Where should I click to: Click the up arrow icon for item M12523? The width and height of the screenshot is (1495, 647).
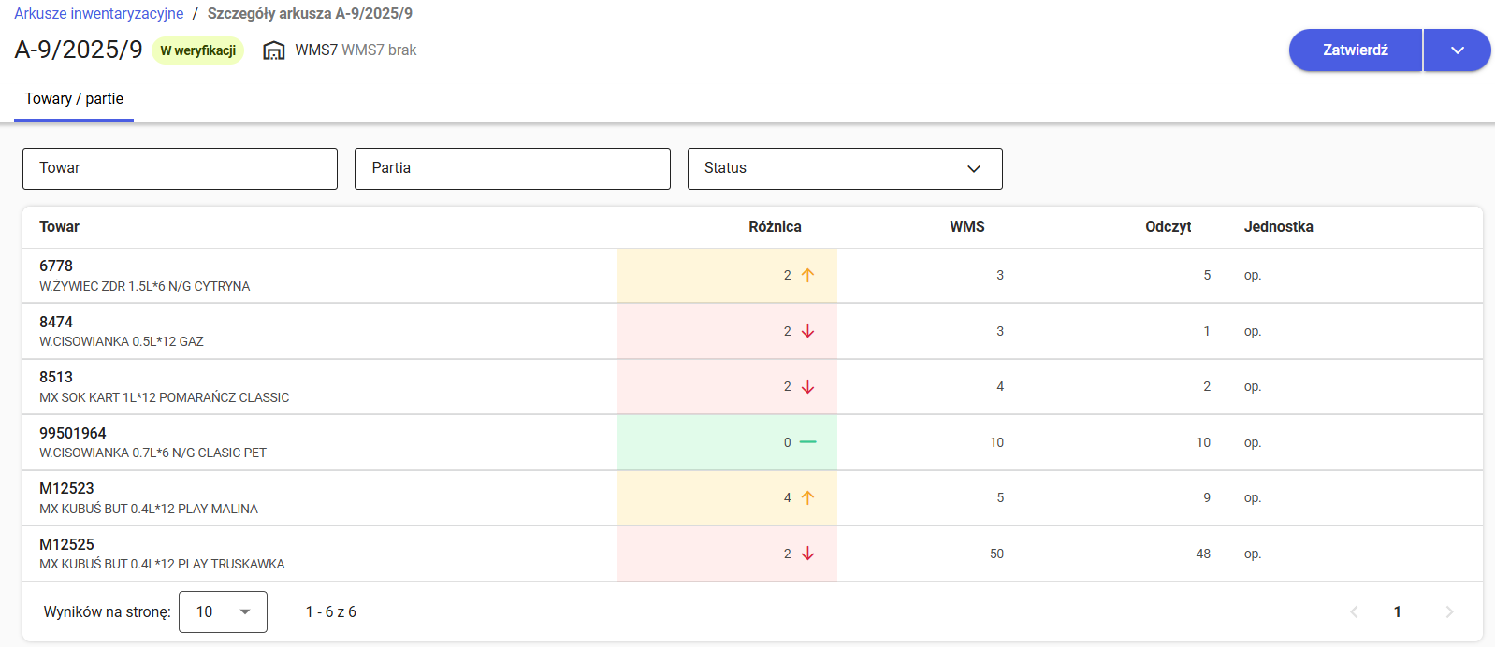[x=808, y=497]
